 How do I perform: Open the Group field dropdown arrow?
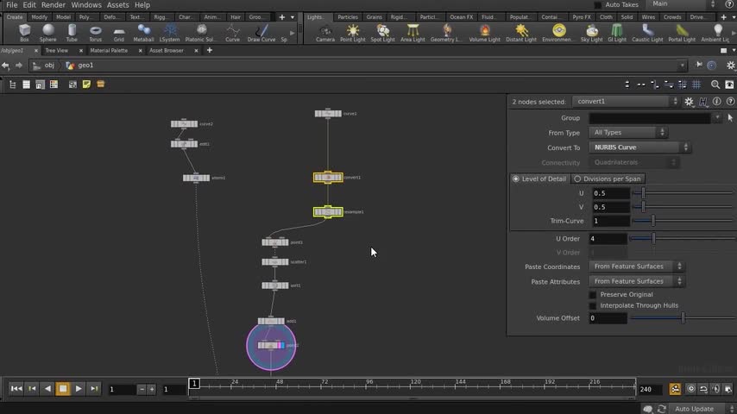[x=717, y=118]
